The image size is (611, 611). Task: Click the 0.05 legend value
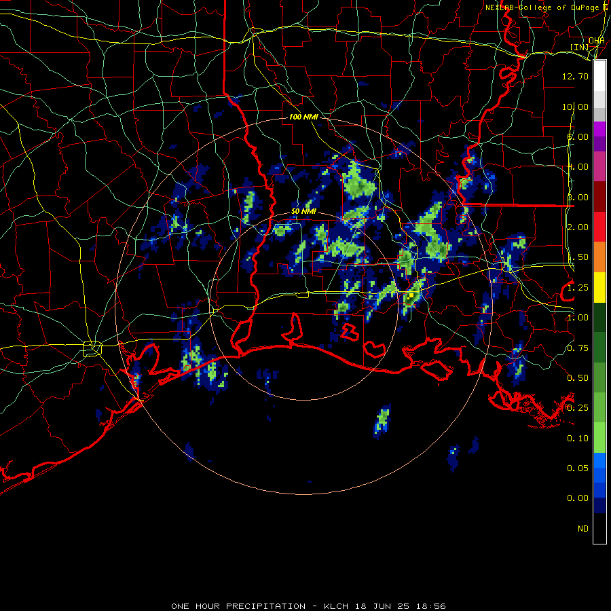[x=578, y=468]
